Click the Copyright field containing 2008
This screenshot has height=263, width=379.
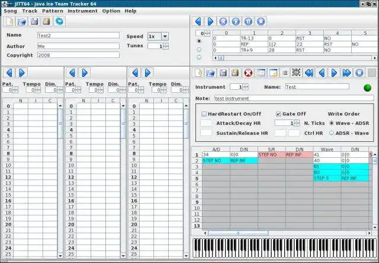(x=78, y=55)
